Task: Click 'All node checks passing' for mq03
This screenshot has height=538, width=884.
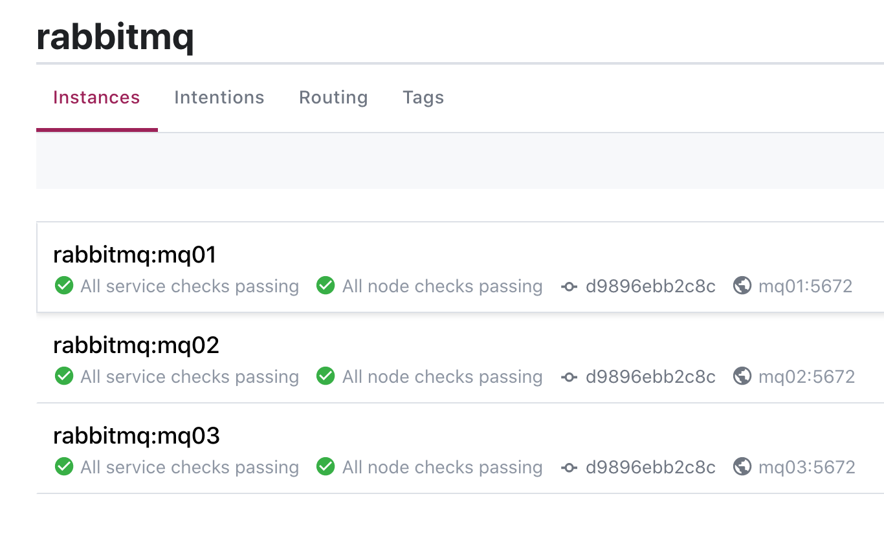Action: click(443, 468)
